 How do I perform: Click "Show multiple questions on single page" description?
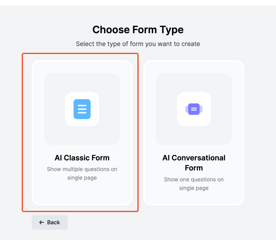coord(82,173)
